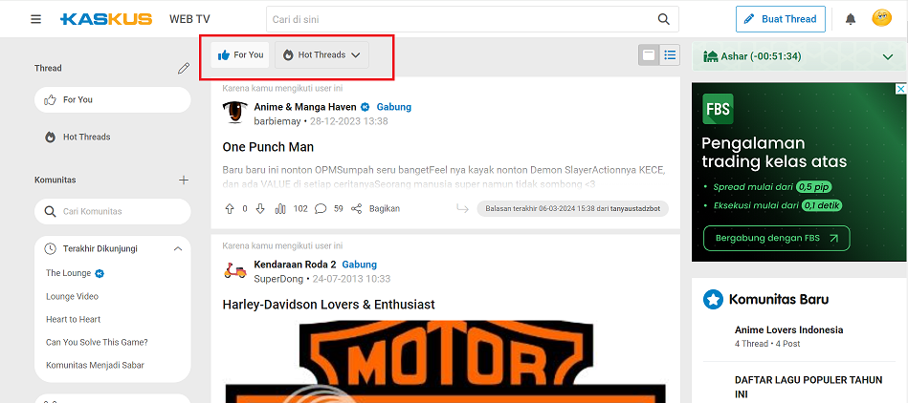This screenshot has height=403, width=908.
Task: Expand the Ashar prayer time panel
Action: [x=888, y=56]
